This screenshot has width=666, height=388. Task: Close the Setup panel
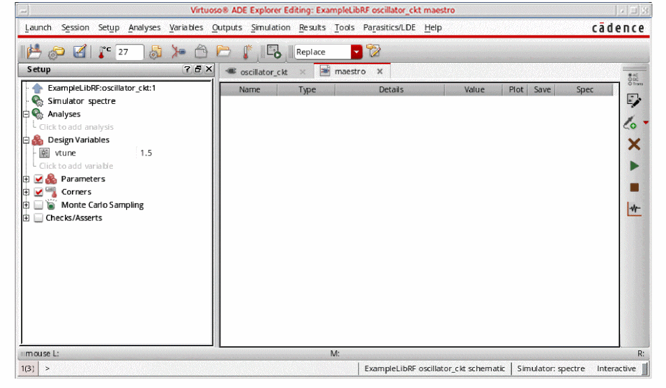pyautogui.click(x=209, y=69)
